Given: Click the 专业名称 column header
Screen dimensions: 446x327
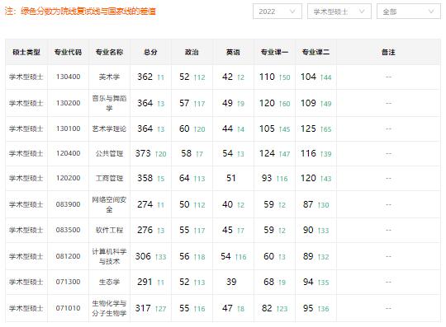Looking at the screenshot, I should tap(109, 52).
